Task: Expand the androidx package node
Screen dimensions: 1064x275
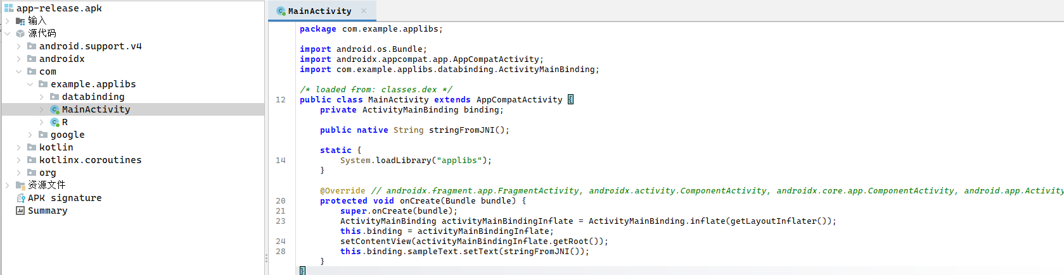Action: point(18,59)
